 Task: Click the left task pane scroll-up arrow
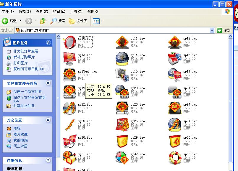click(59, 36)
